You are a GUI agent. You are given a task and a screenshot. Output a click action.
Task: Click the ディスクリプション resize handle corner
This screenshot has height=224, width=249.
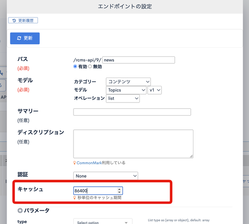point(191,156)
